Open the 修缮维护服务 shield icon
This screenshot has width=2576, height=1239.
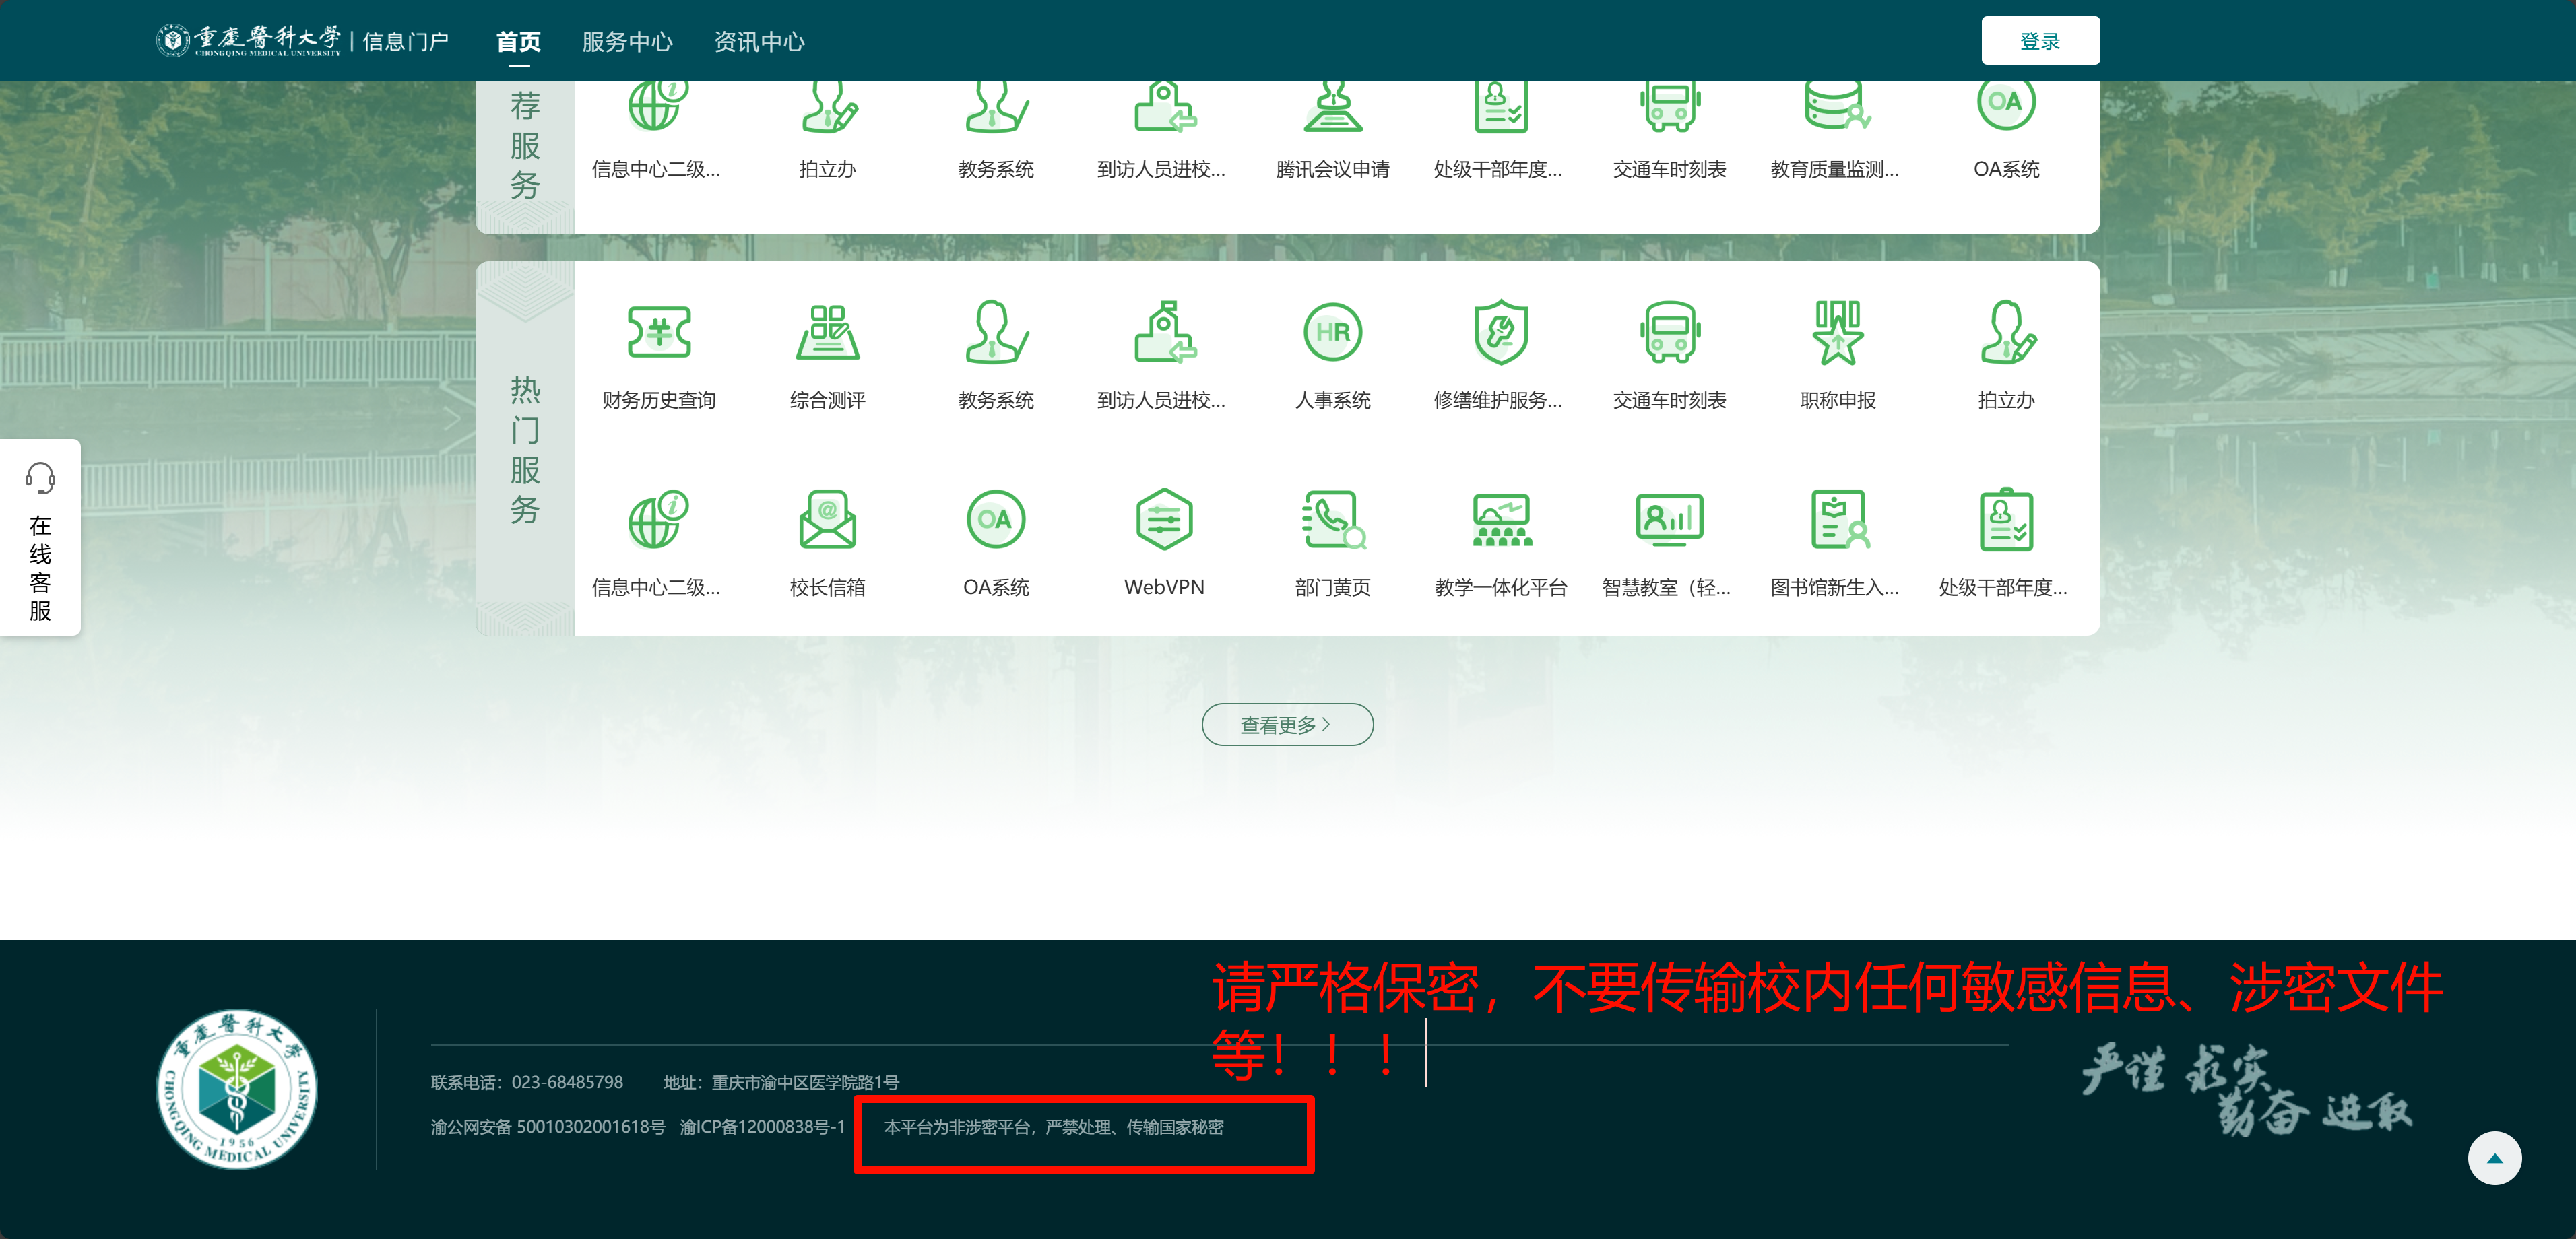click(x=1500, y=333)
